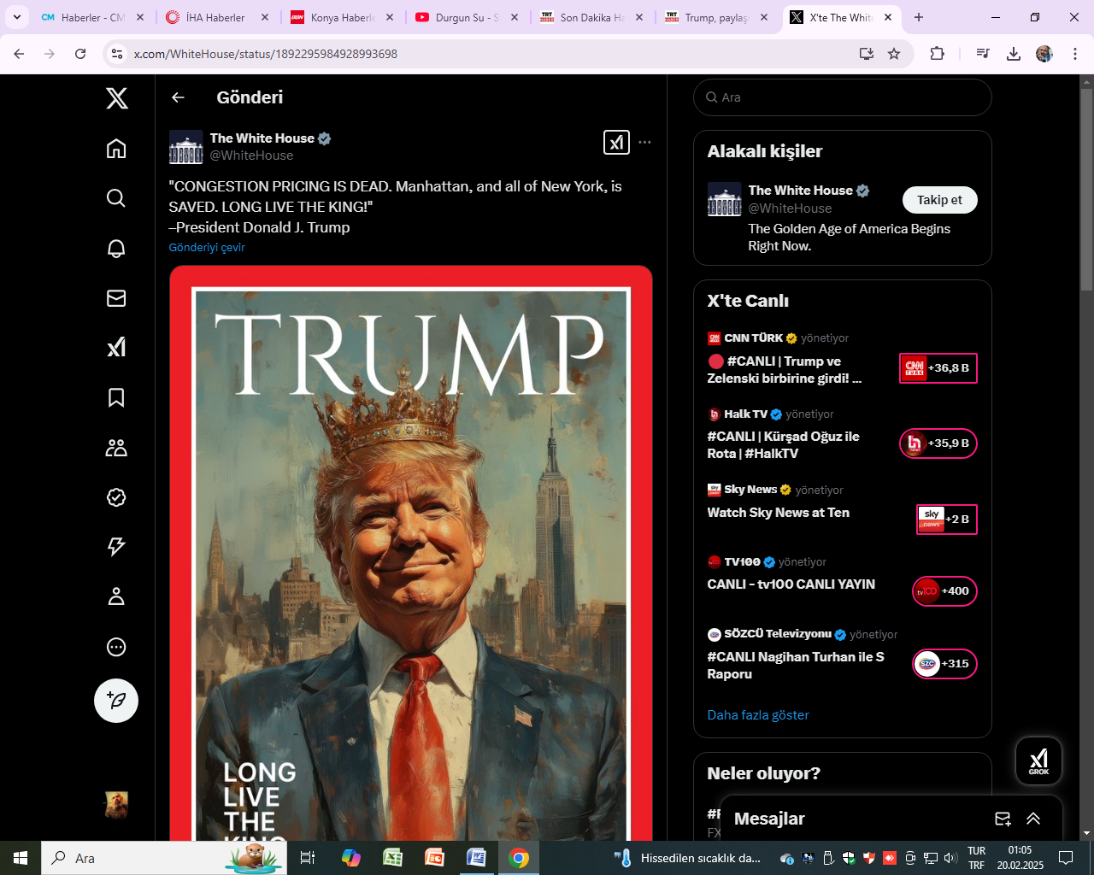This screenshot has height=875, width=1094.
Task: Open CNN TÜRK live broadcast item
Action: click(843, 360)
